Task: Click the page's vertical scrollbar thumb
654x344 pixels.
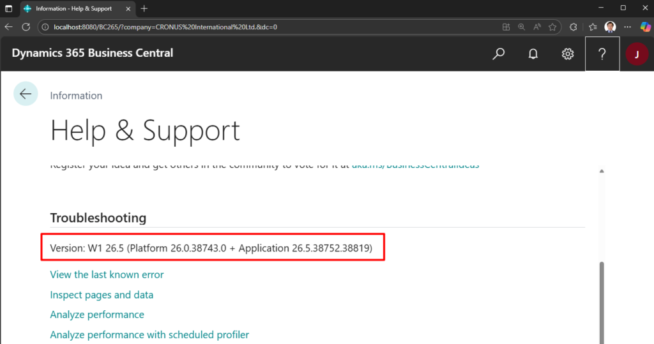Action: (601, 300)
